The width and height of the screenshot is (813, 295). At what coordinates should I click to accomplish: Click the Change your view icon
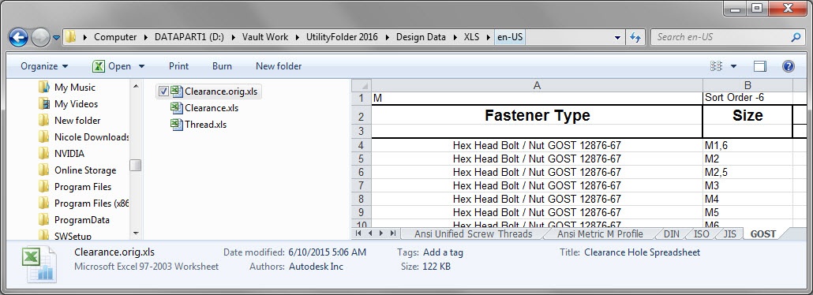pyautogui.click(x=716, y=66)
